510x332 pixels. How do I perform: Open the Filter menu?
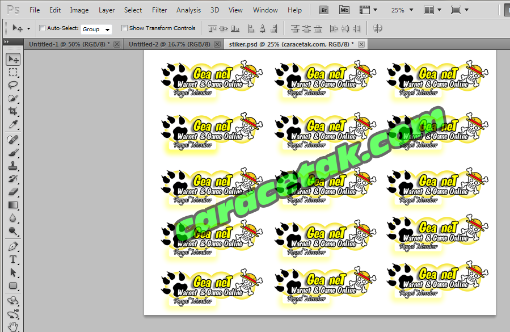pos(159,10)
